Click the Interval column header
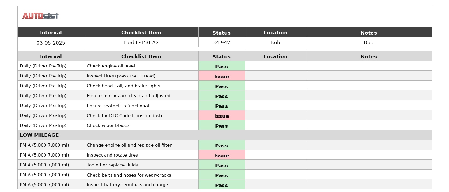The height and width of the screenshot is (192, 449). coord(51,33)
